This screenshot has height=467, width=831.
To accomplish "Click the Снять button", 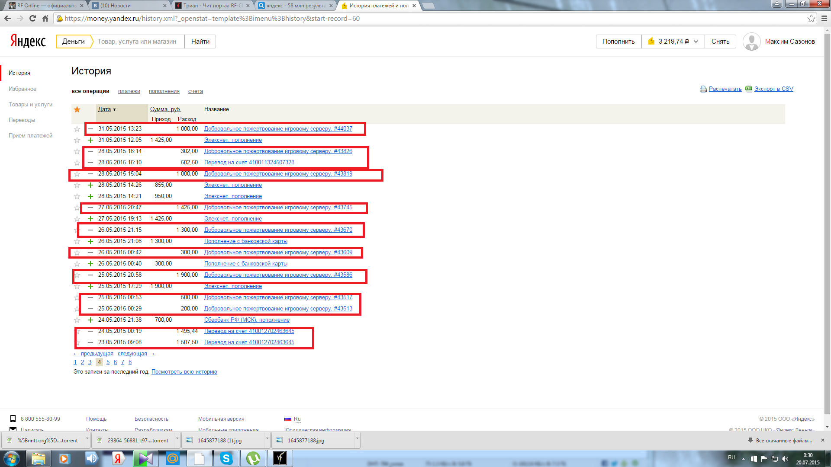I will [720, 42].
